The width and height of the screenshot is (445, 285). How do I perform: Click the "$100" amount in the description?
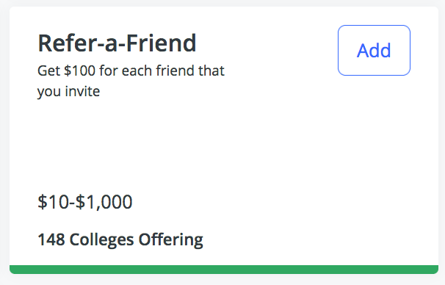pos(80,71)
